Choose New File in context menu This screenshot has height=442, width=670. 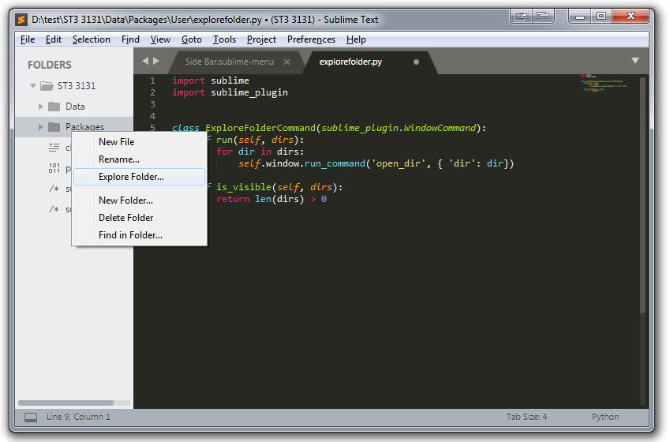pos(140,142)
